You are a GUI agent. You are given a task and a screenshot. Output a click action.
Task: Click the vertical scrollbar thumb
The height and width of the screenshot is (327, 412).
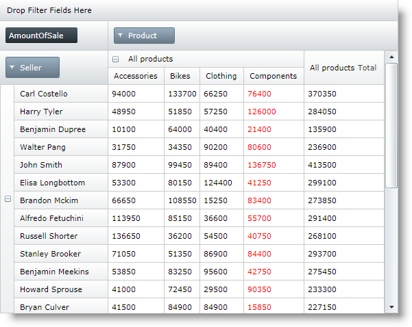tap(391, 125)
